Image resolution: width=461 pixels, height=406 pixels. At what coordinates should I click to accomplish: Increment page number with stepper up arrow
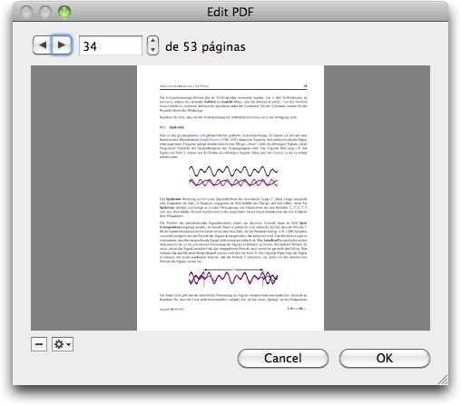point(153,41)
